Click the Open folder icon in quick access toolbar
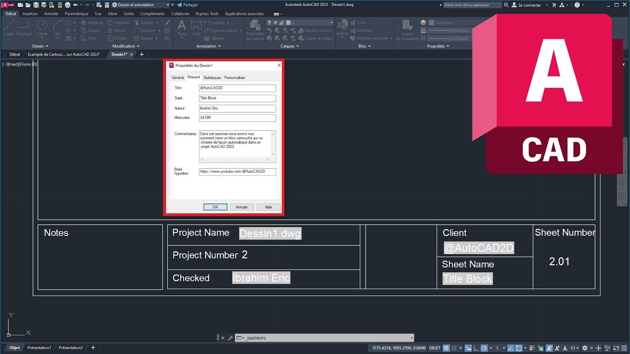The image size is (630, 354). [x=28, y=5]
